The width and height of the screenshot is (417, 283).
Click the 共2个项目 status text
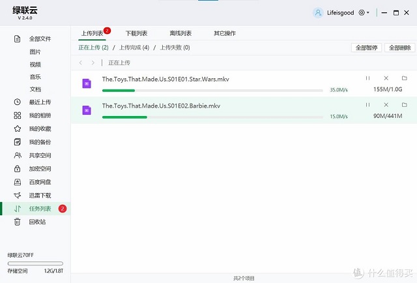244,278
